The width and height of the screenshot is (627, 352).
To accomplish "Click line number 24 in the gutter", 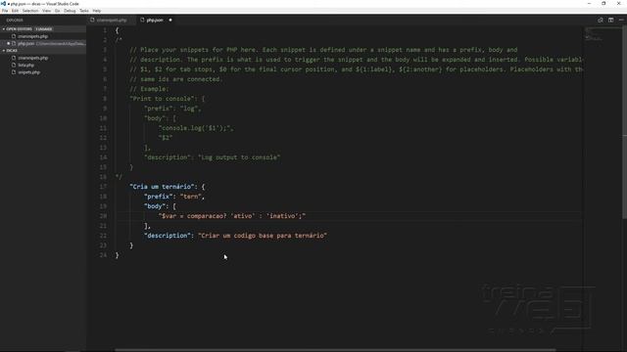I will [x=103, y=255].
